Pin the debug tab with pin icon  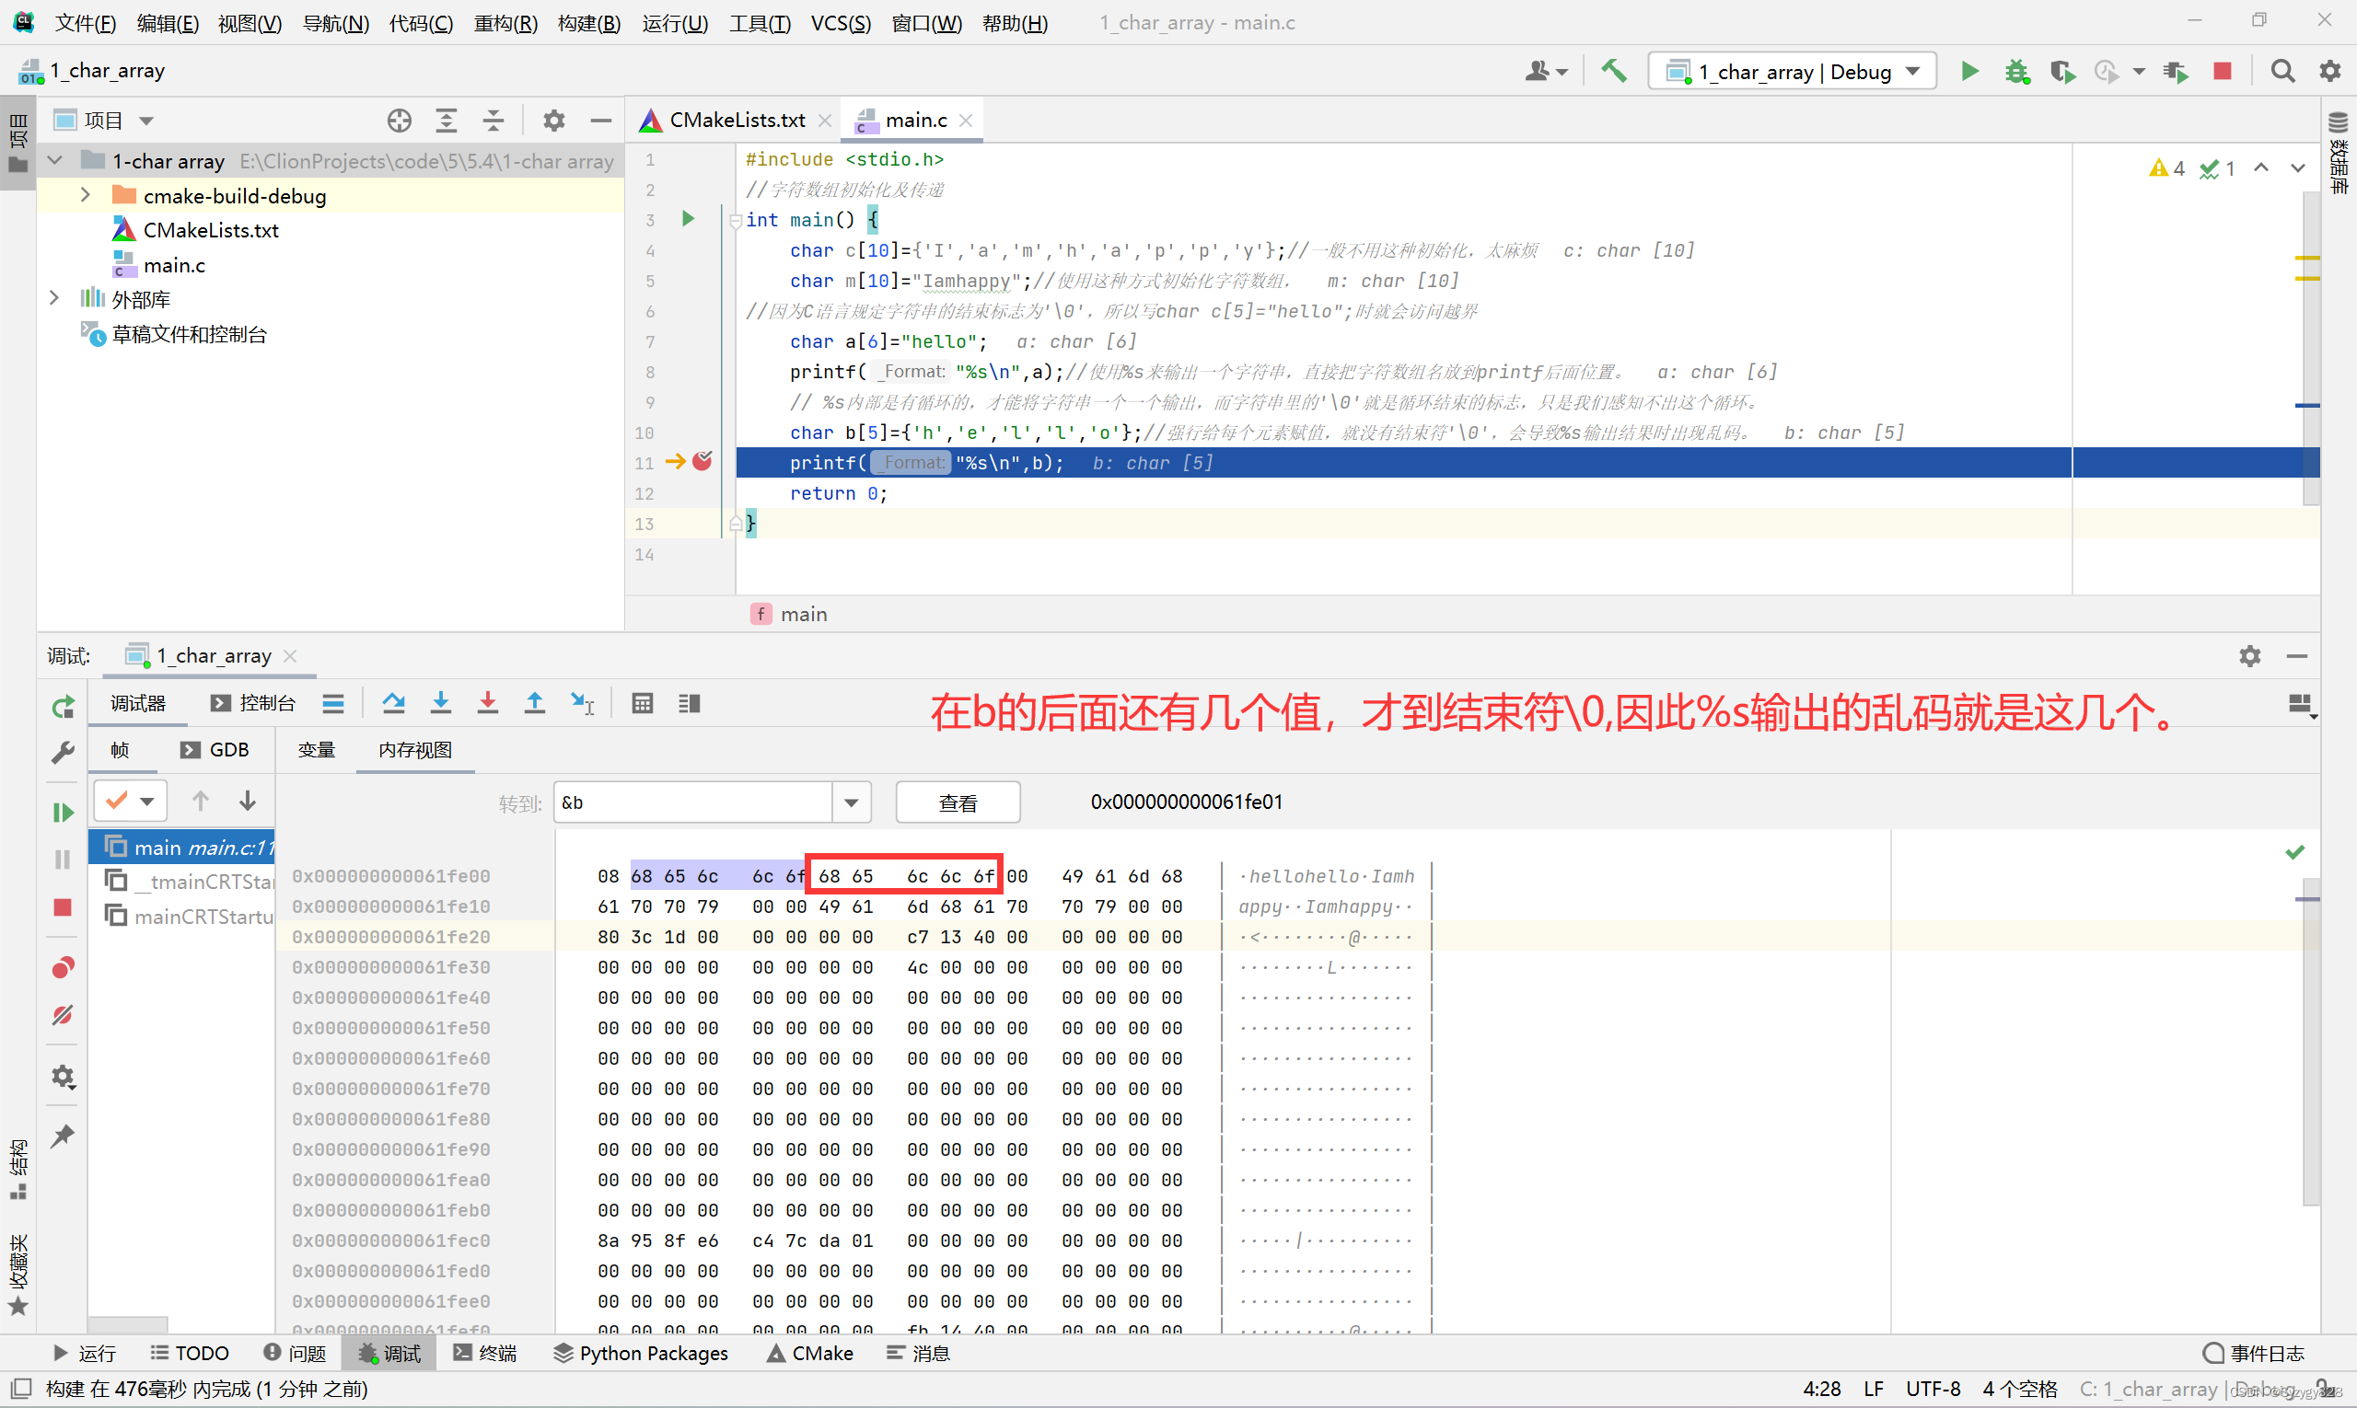click(63, 1136)
